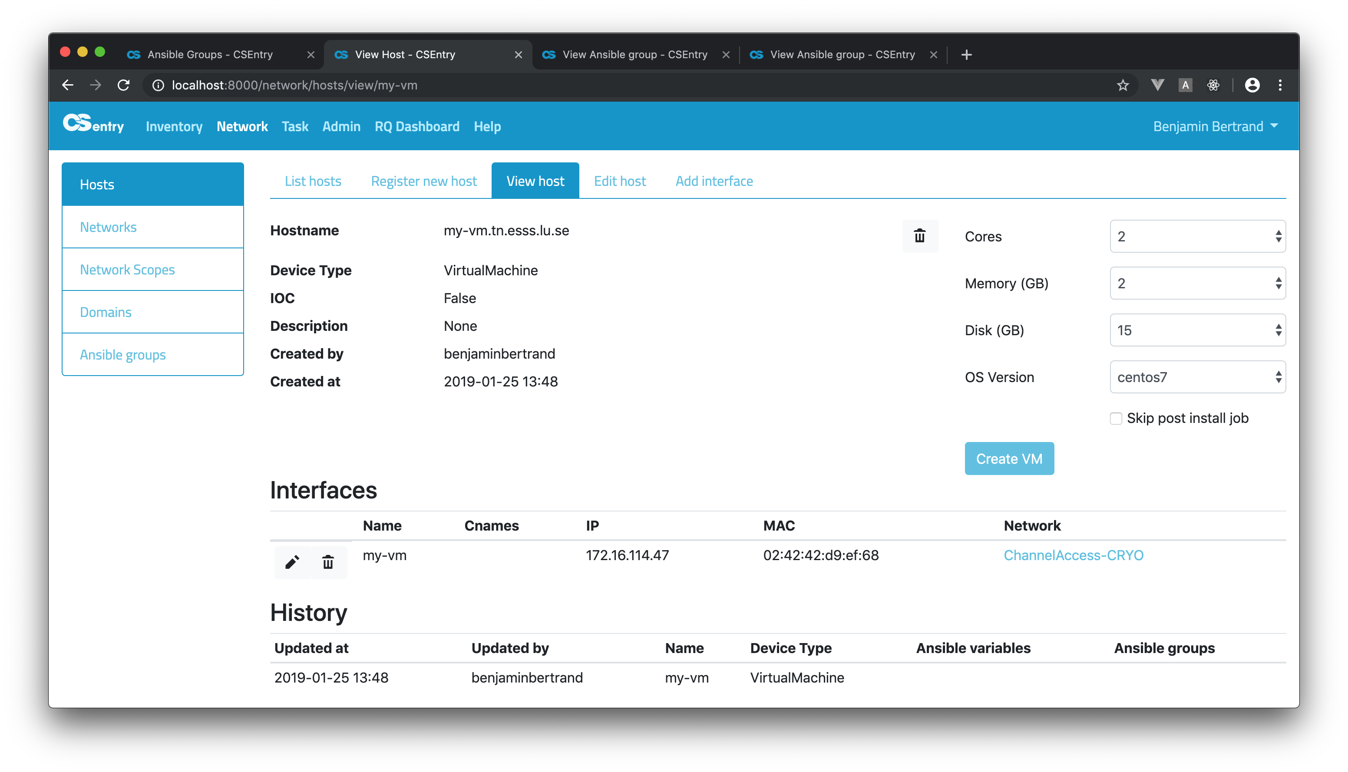Open the Chrome profile avatar icon
Image resolution: width=1348 pixels, height=772 pixels.
click(x=1252, y=86)
